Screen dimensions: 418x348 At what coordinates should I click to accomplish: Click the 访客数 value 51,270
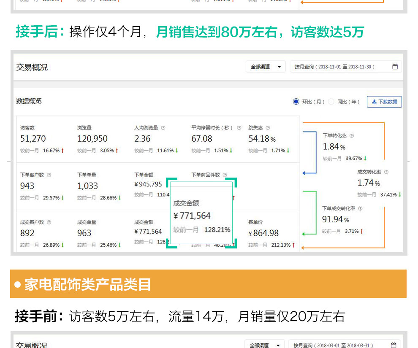pyautogui.click(x=33, y=139)
